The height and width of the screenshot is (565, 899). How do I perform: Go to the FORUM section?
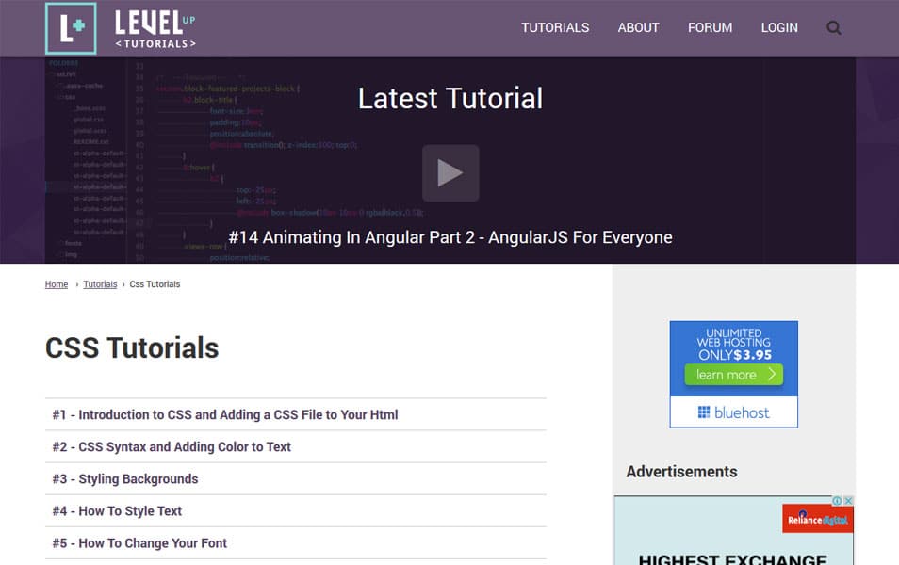[x=710, y=27]
